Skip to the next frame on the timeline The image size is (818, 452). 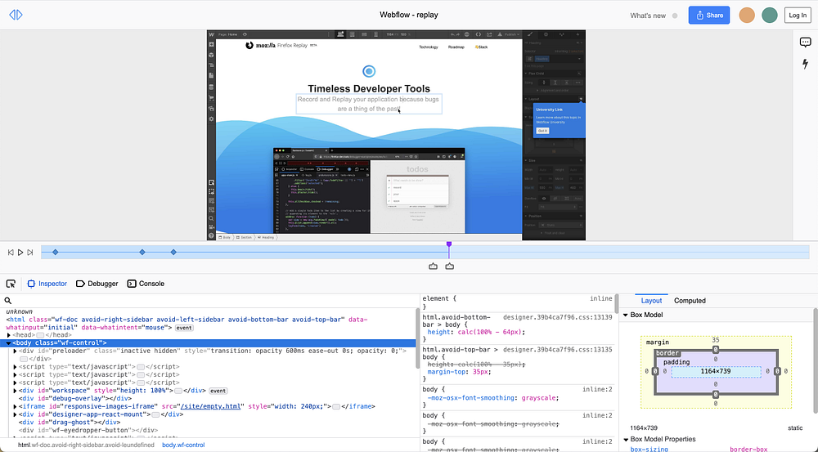click(31, 253)
